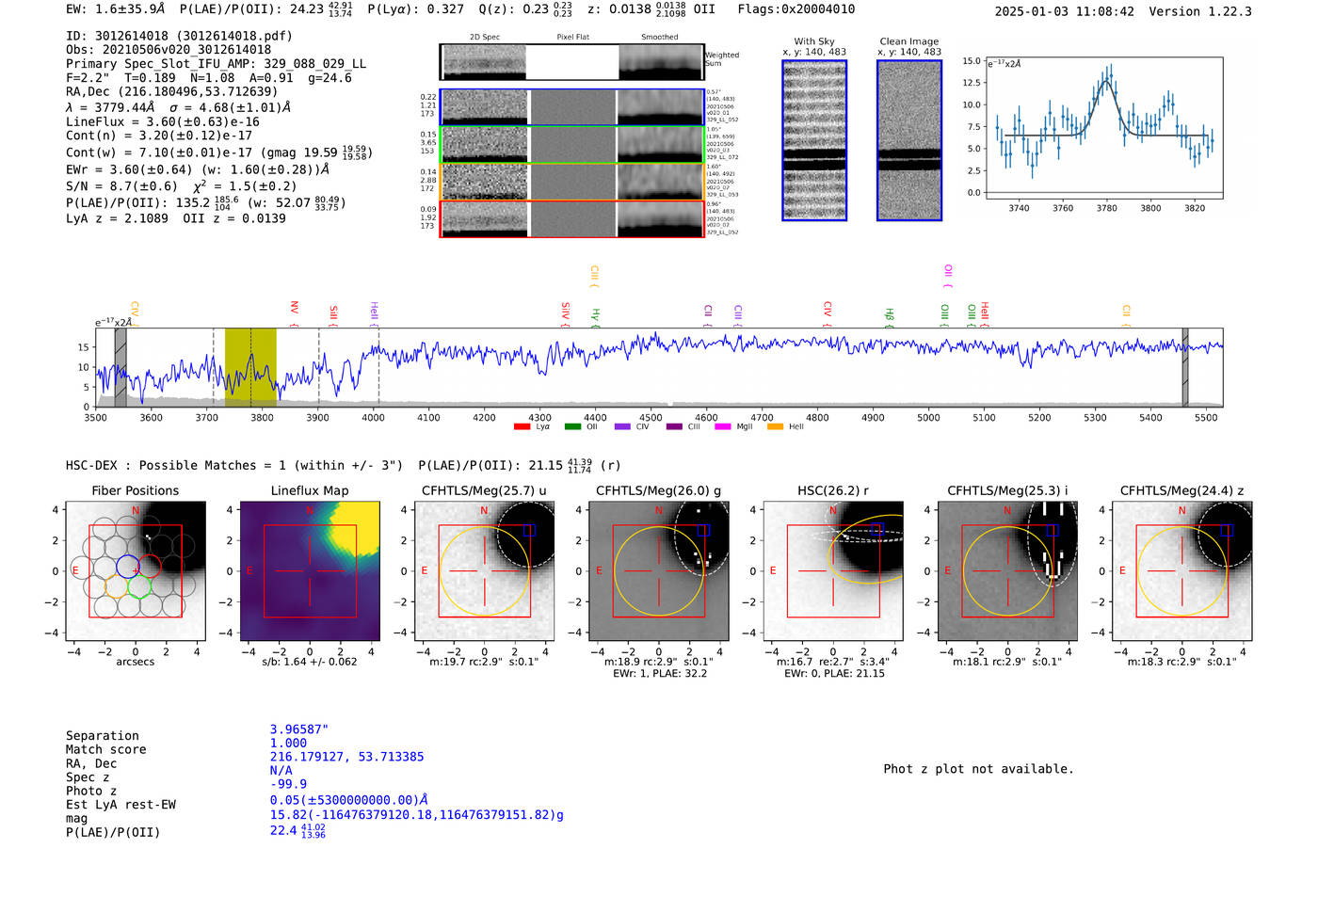
Task: Click the s/b: 1.64 +/- 0.062 caption
Action: [x=310, y=662]
